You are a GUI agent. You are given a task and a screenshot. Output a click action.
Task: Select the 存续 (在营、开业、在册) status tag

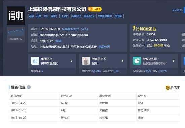pos(44,16)
